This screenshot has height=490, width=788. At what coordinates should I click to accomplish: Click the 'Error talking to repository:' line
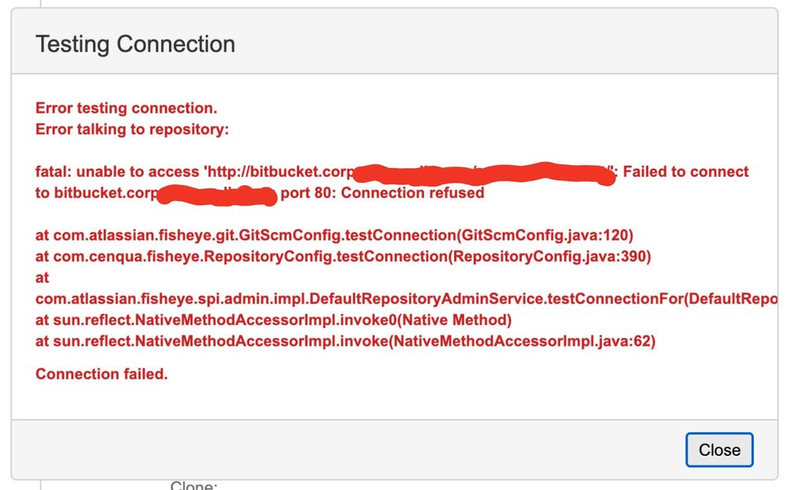click(x=132, y=129)
